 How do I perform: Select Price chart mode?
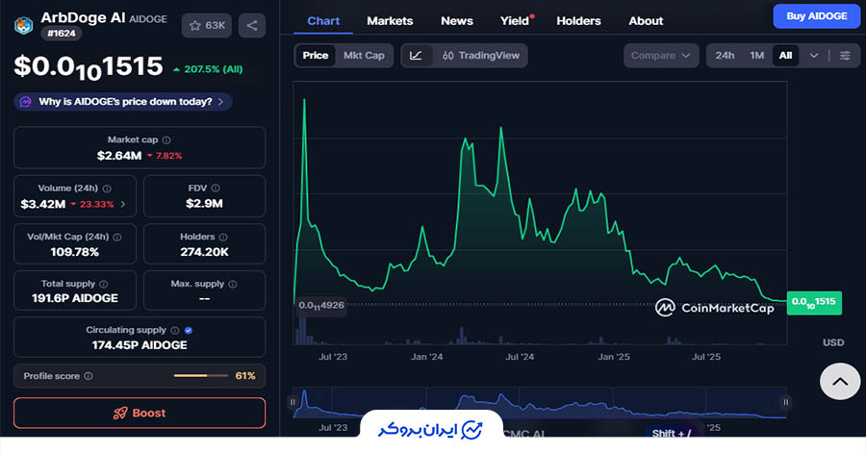[x=316, y=56]
